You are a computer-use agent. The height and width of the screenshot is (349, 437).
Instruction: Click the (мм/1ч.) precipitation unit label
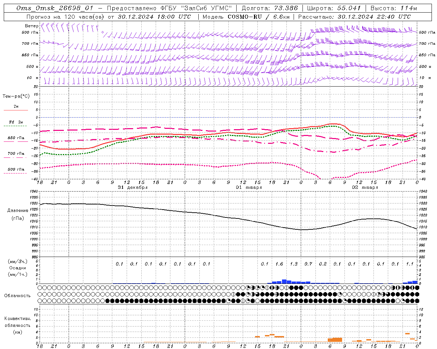tap(18, 274)
